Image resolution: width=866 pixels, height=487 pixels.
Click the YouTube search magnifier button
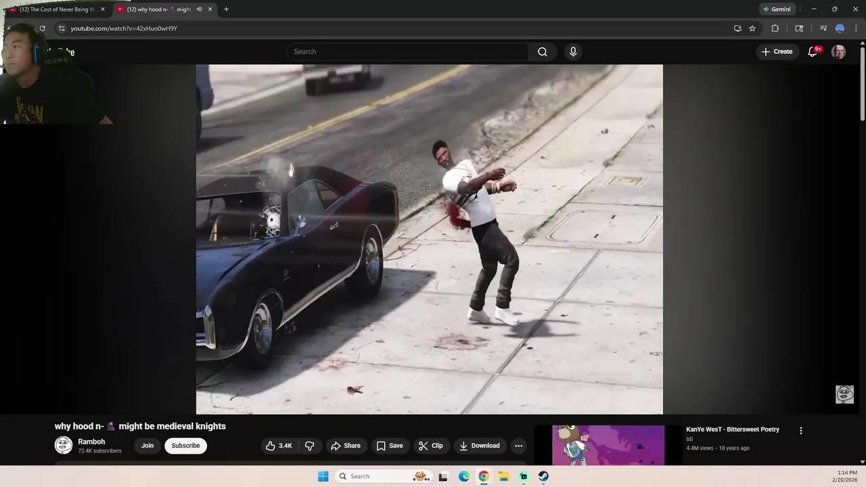pyautogui.click(x=543, y=52)
